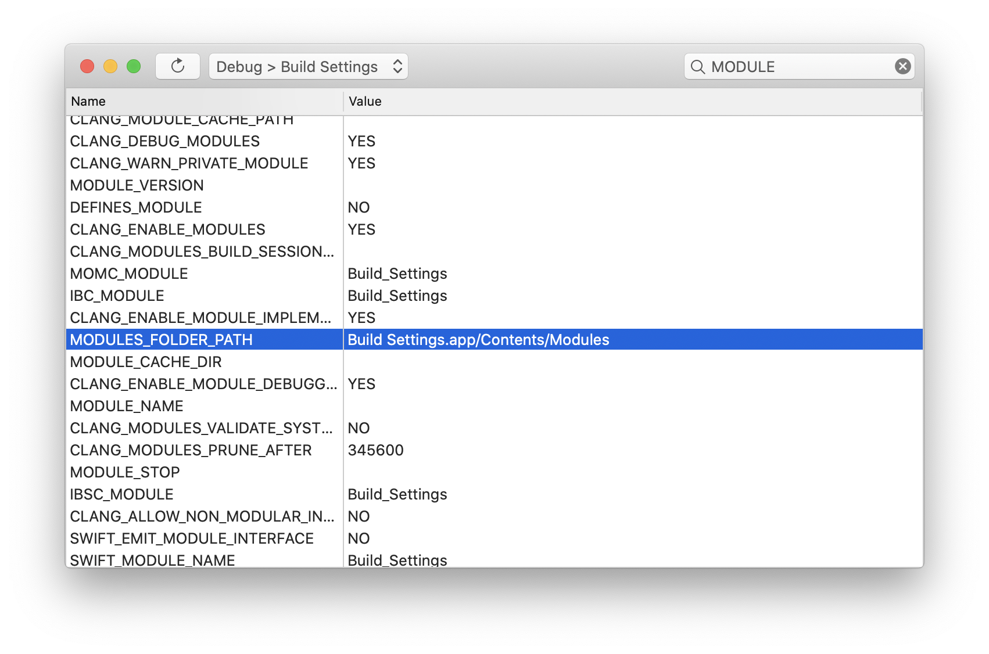
Task: Toggle CLANG_DEBUG_MODULES from YES
Action: coord(361,141)
